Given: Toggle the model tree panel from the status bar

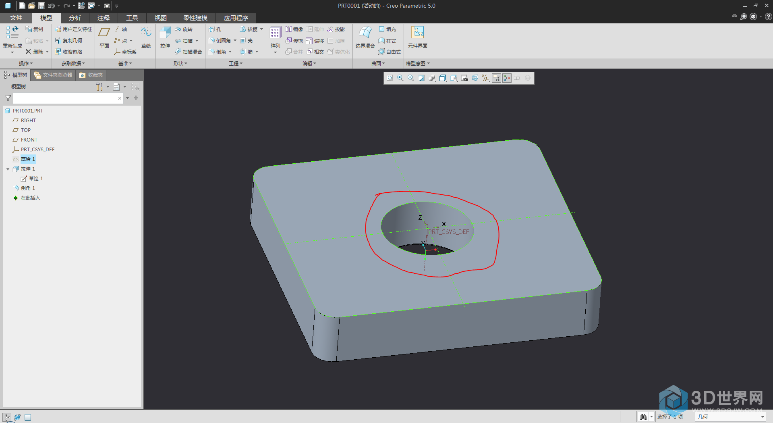Looking at the screenshot, I should [7, 417].
